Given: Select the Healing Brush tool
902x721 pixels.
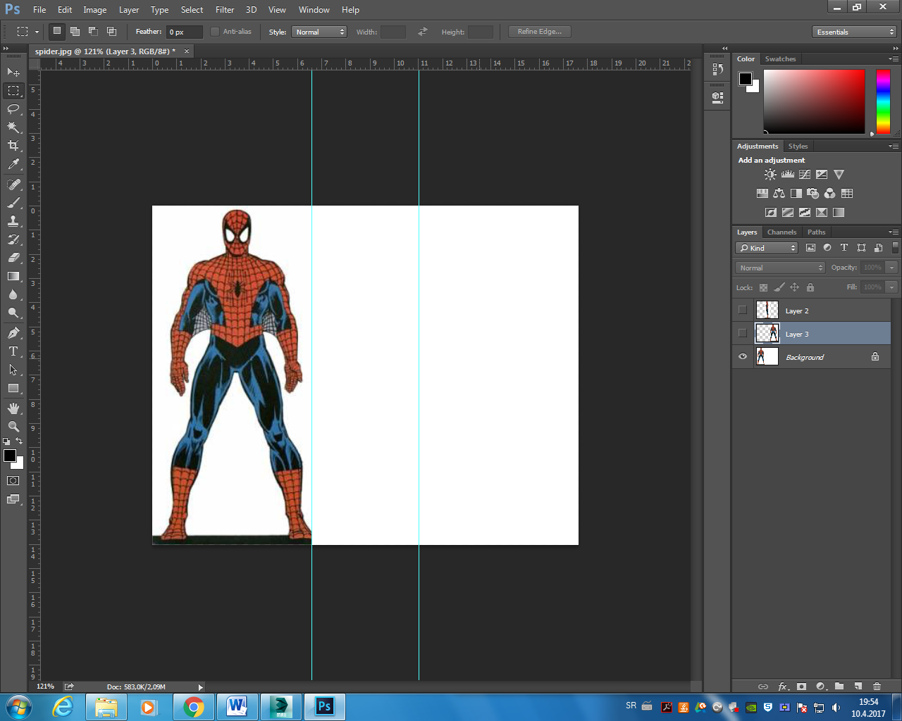Looking at the screenshot, I should click(13, 184).
